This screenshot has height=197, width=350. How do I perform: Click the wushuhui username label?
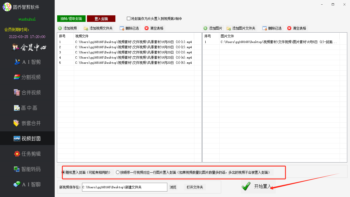click(27, 19)
